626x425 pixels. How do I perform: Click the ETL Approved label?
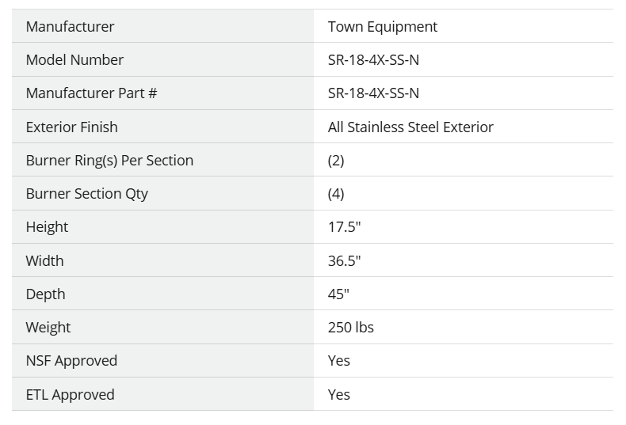point(71,395)
